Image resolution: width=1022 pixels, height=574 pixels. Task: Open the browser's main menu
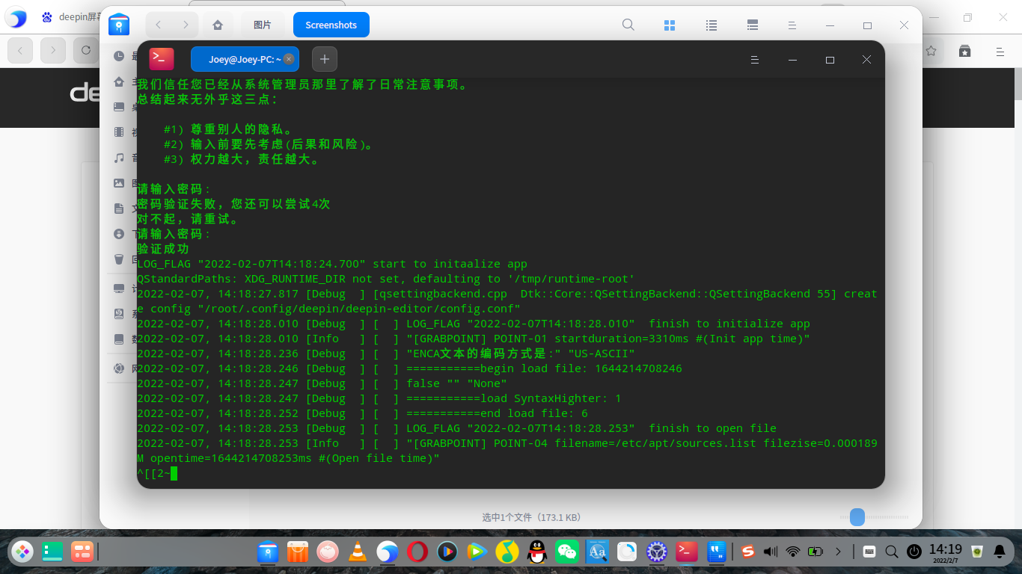1000,52
